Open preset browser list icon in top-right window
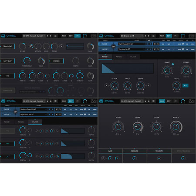196x196 pixels. coord(153,36)
